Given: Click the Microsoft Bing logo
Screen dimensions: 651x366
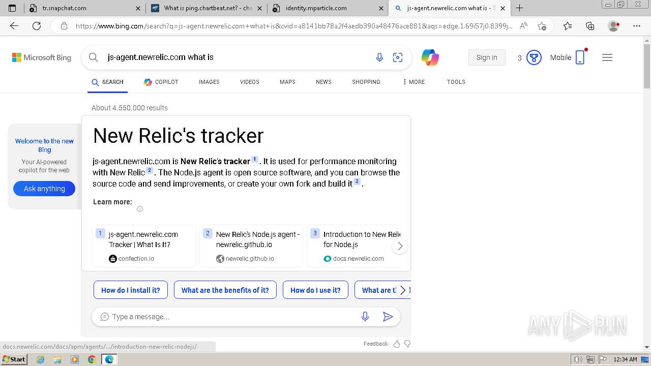Looking at the screenshot, I should point(42,57).
